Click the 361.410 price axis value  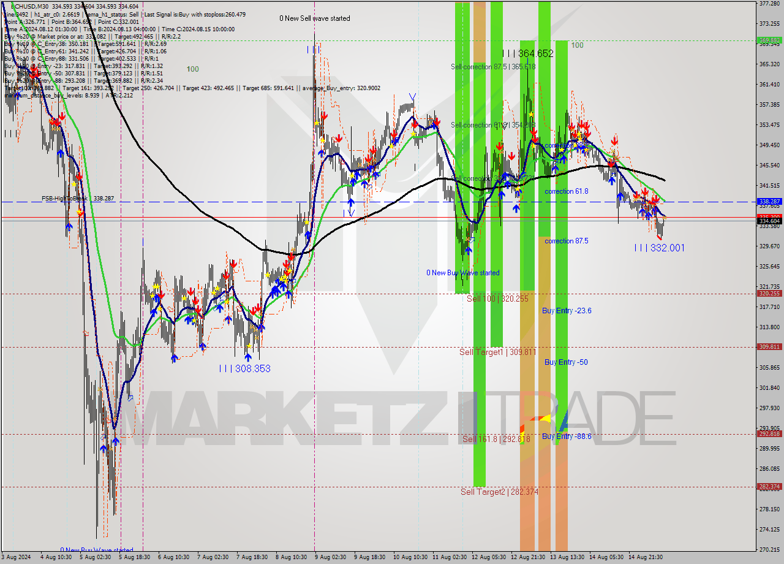[x=769, y=84]
